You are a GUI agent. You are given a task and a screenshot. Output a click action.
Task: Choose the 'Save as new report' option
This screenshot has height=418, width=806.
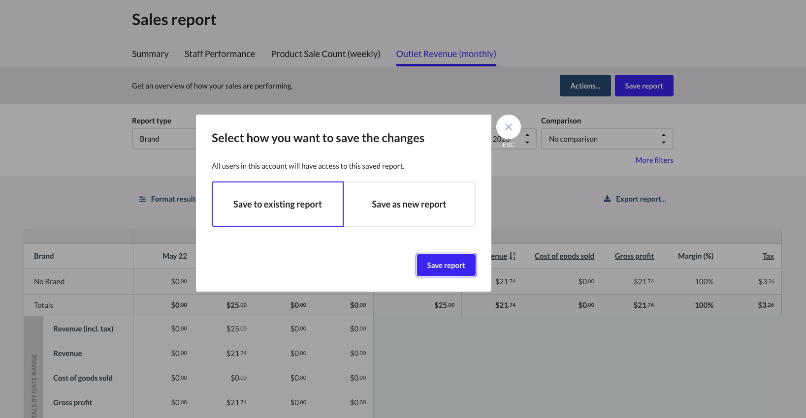409,204
